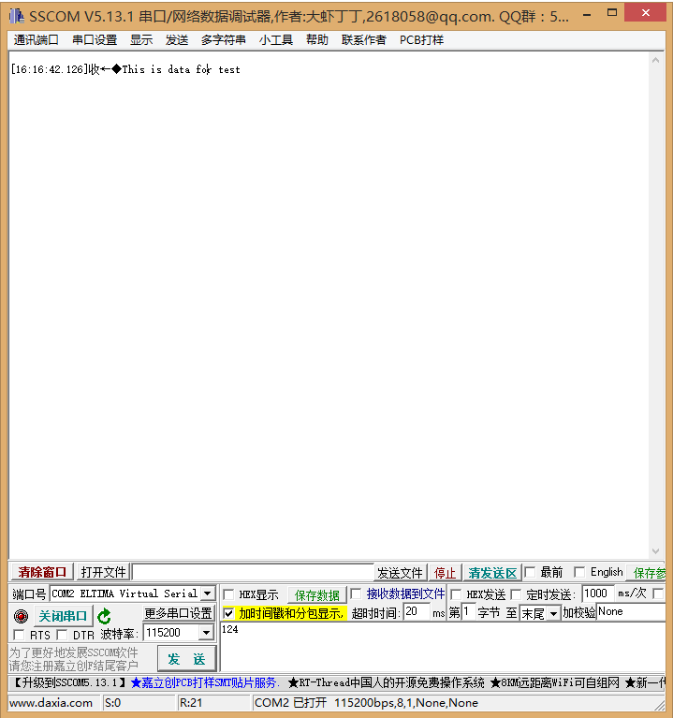Viewport: 673px width, 718px height.
Task: Open the 串口设置 menu
Action: pyautogui.click(x=95, y=40)
